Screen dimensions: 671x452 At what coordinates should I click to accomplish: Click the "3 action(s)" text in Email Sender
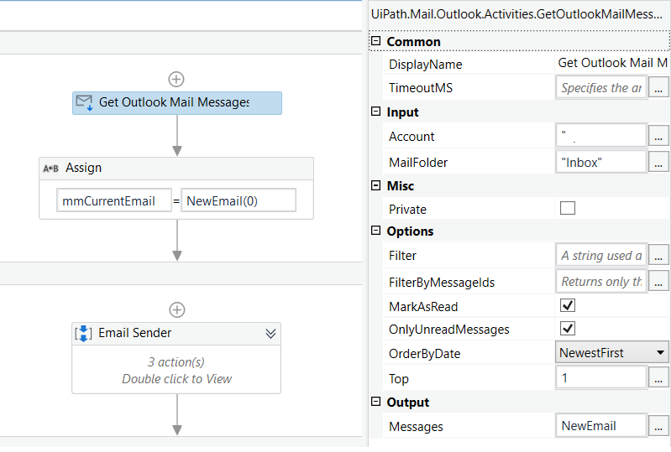point(176,362)
